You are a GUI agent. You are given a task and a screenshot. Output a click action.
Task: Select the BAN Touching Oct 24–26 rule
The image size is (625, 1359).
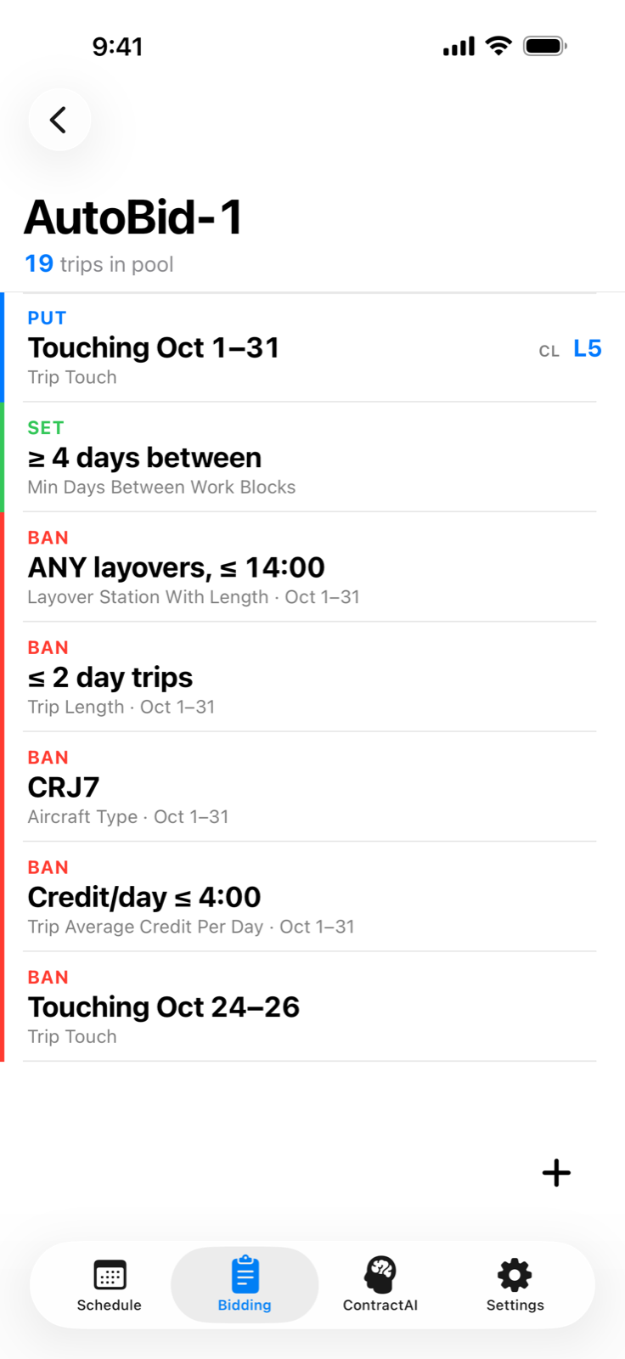[x=312, y=1007]
